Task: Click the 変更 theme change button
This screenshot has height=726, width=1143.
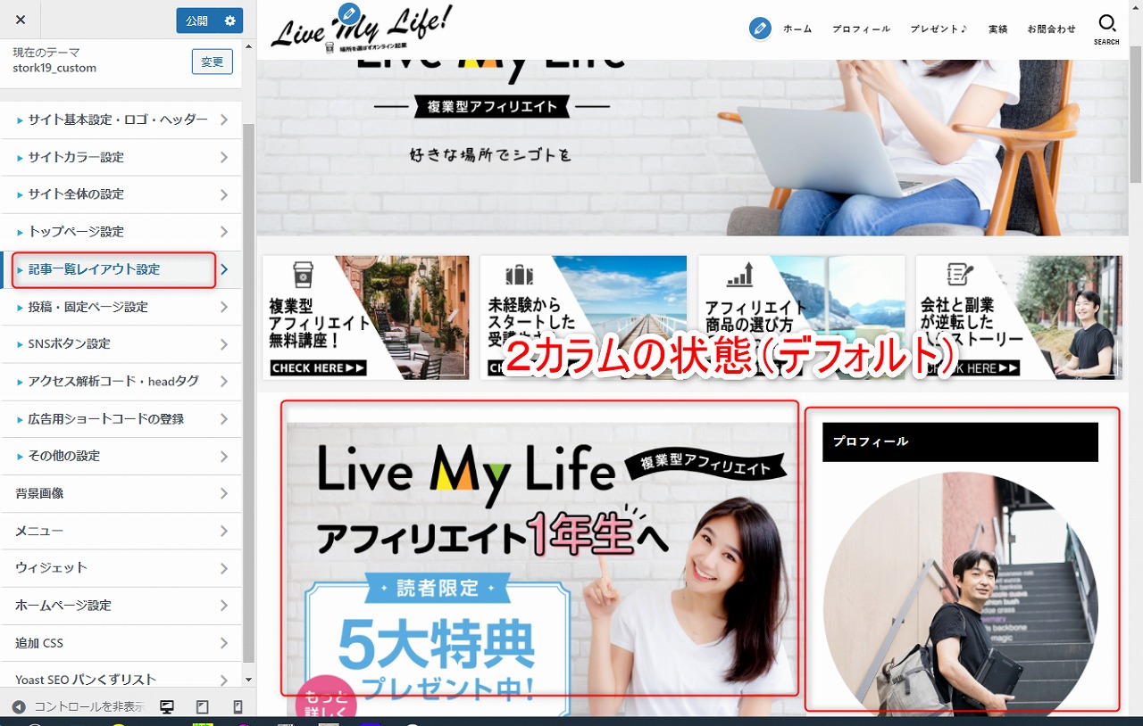Action: 212,62
